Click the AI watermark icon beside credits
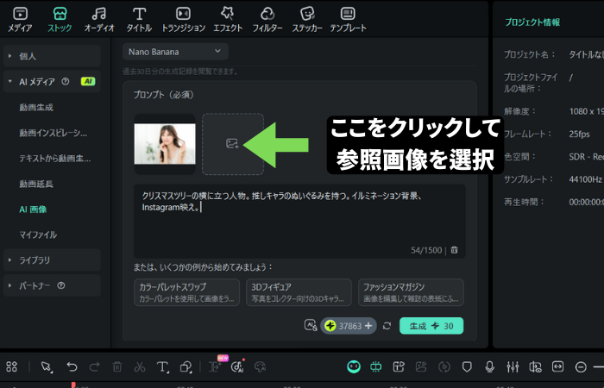 311,326
